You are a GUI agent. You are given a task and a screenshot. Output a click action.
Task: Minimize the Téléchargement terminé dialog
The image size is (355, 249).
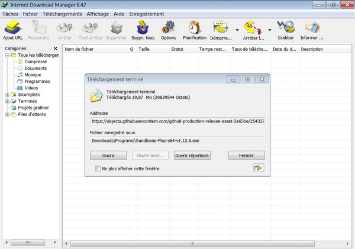tap(234, 79)
